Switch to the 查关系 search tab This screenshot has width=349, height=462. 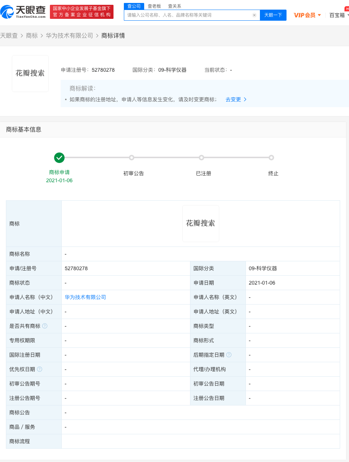(174, 6)
